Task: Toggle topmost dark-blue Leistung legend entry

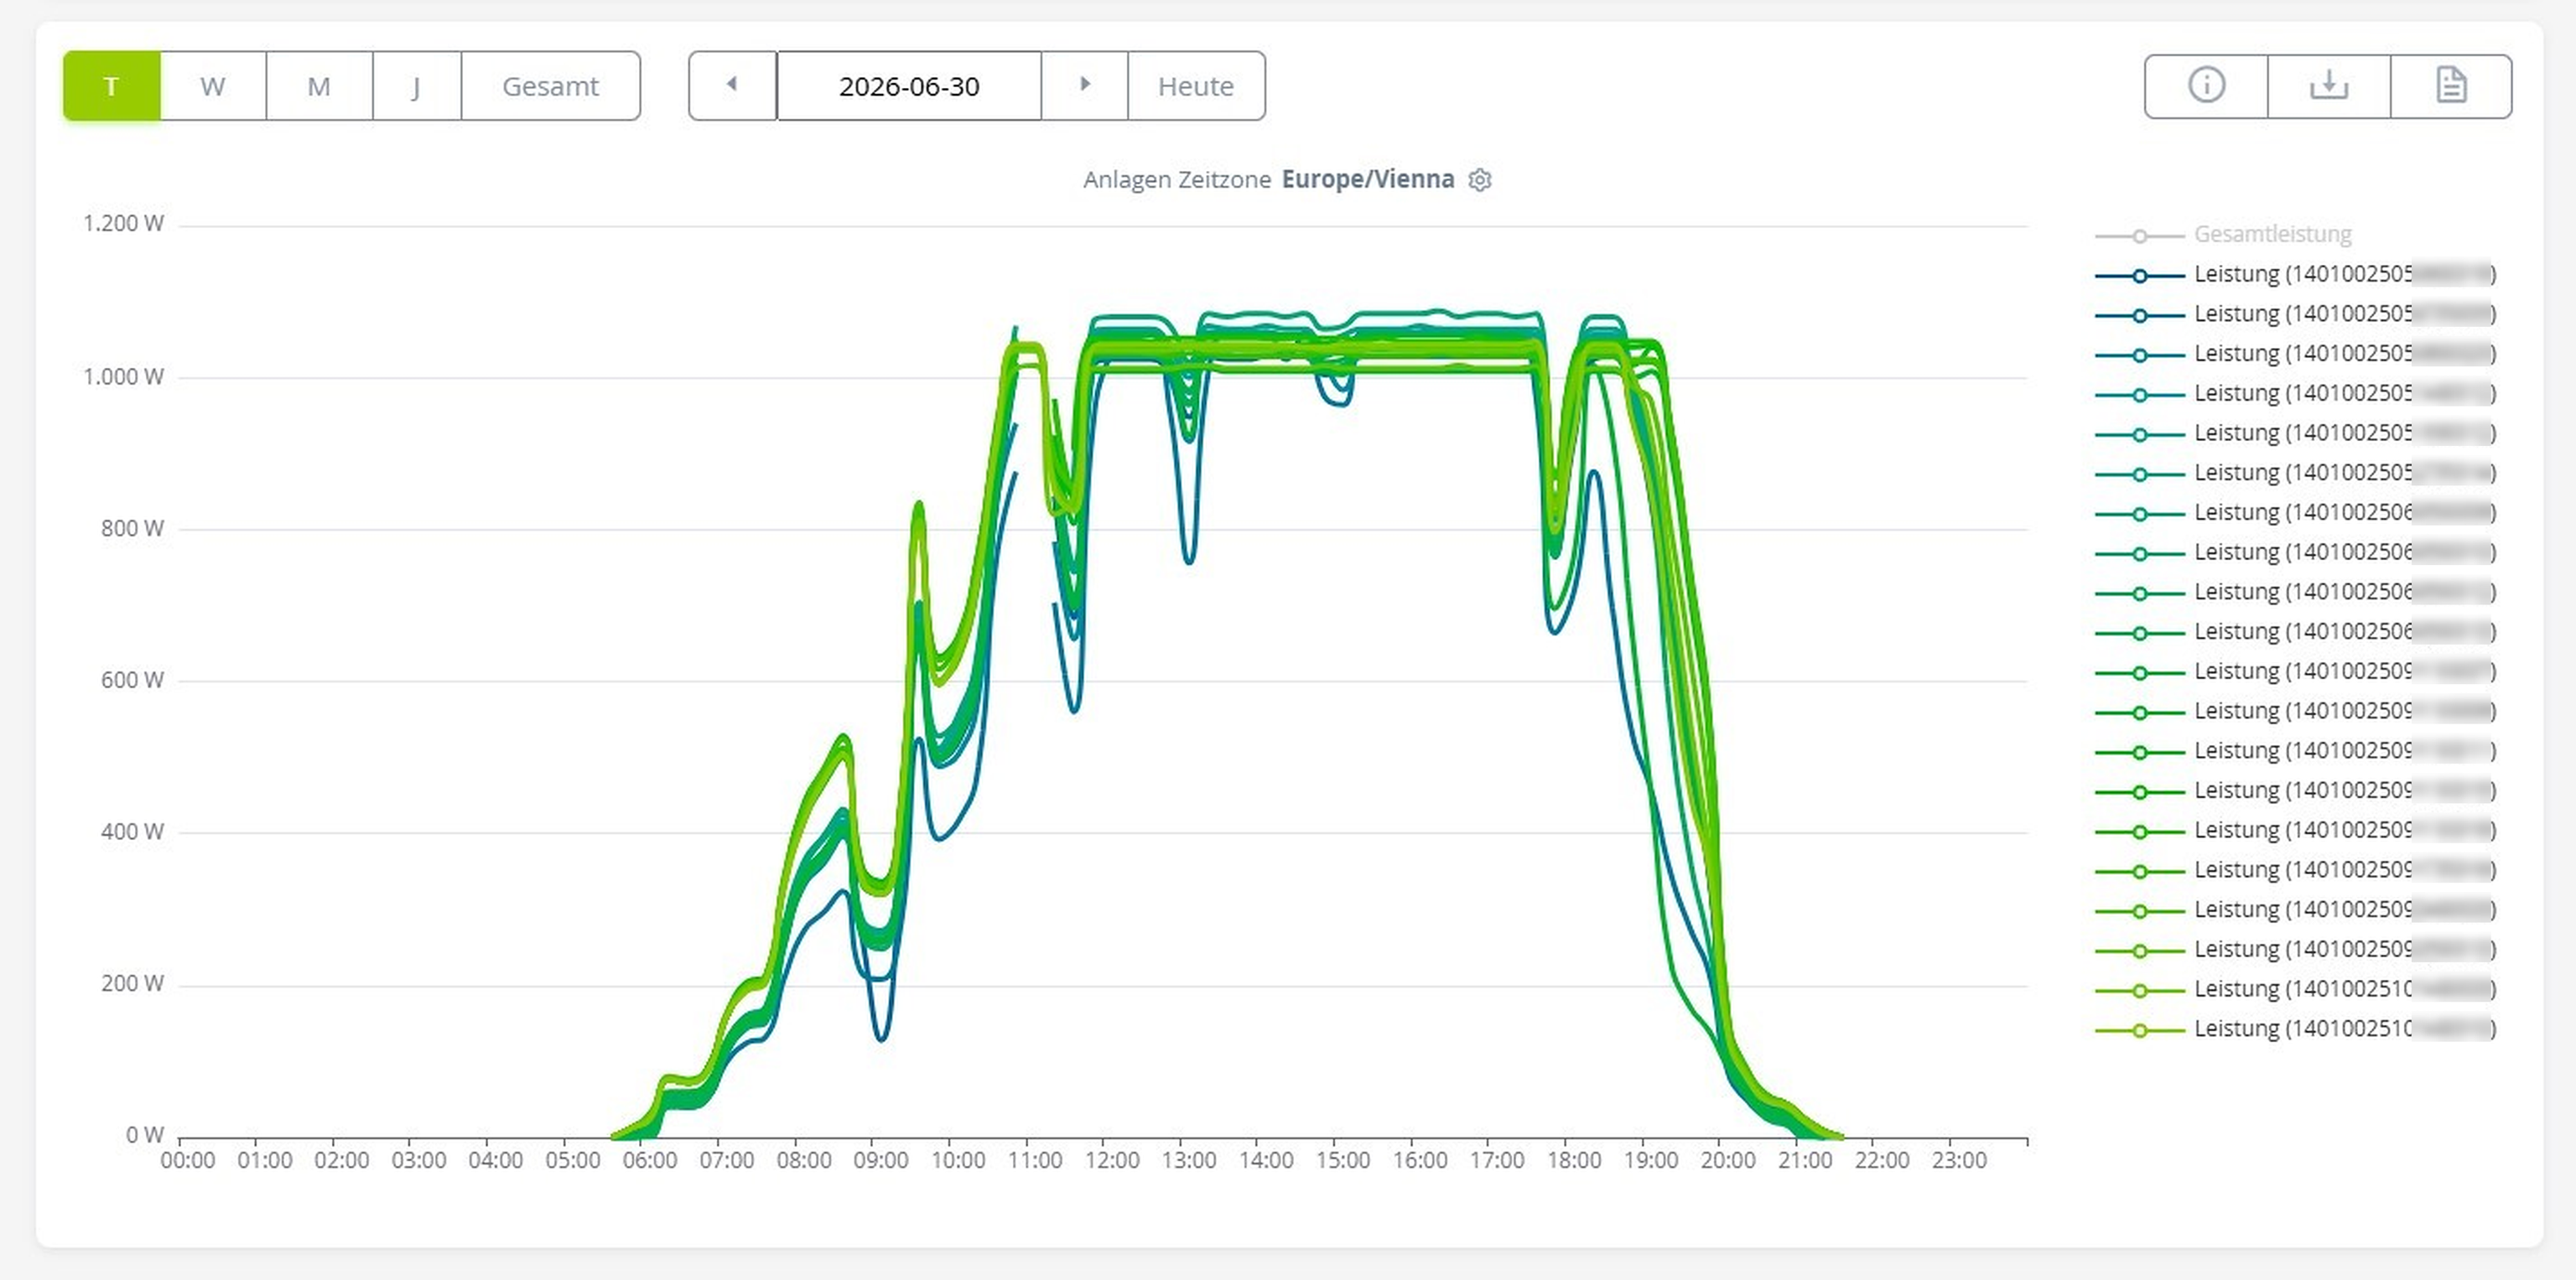Action: pos(2295,274)
